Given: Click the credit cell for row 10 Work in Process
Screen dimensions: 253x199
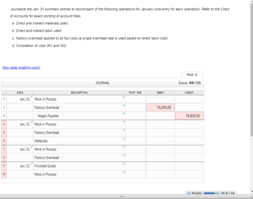Looking at the screenshot, I should coord(189,174).
